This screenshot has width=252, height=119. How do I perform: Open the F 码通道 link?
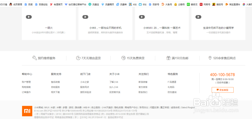tap(172, 82)
